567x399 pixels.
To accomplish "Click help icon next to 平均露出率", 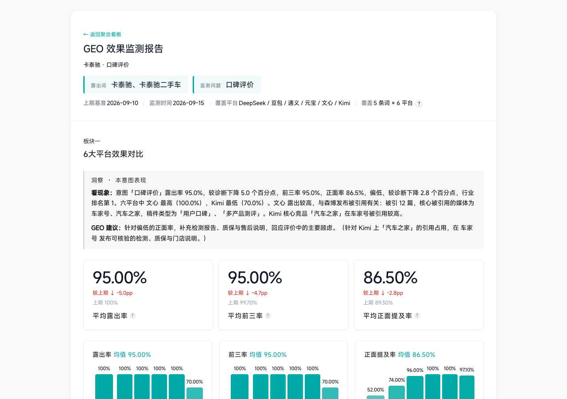I will pyautogui.click(x=133, y=316).
